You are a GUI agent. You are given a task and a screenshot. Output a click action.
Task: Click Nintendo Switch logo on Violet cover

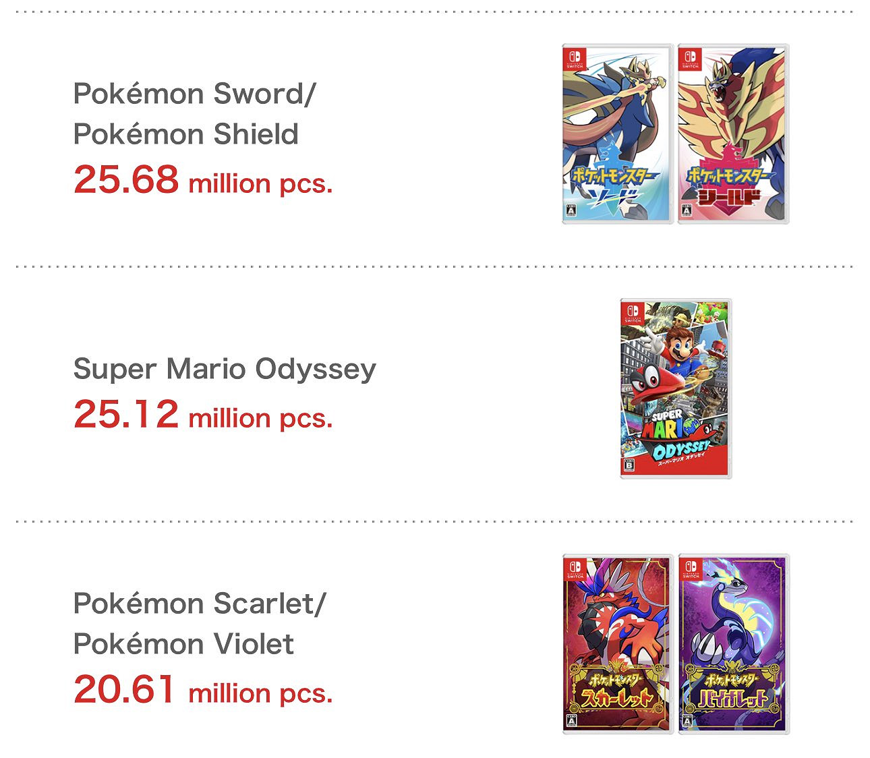pyautogui.click(x=691, y=568)
